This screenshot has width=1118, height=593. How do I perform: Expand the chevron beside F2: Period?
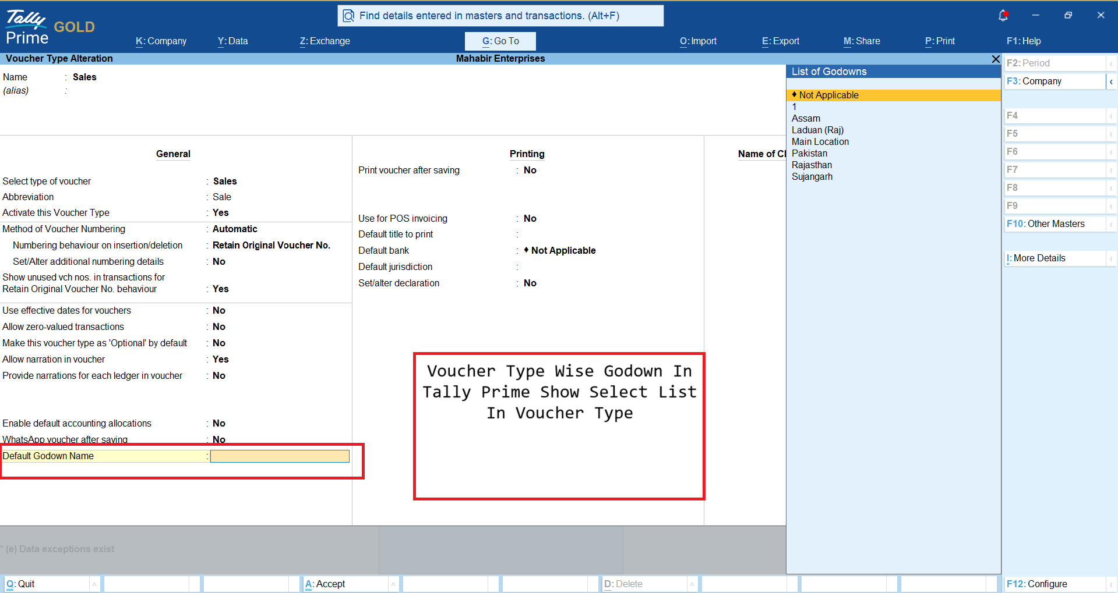1111,63
